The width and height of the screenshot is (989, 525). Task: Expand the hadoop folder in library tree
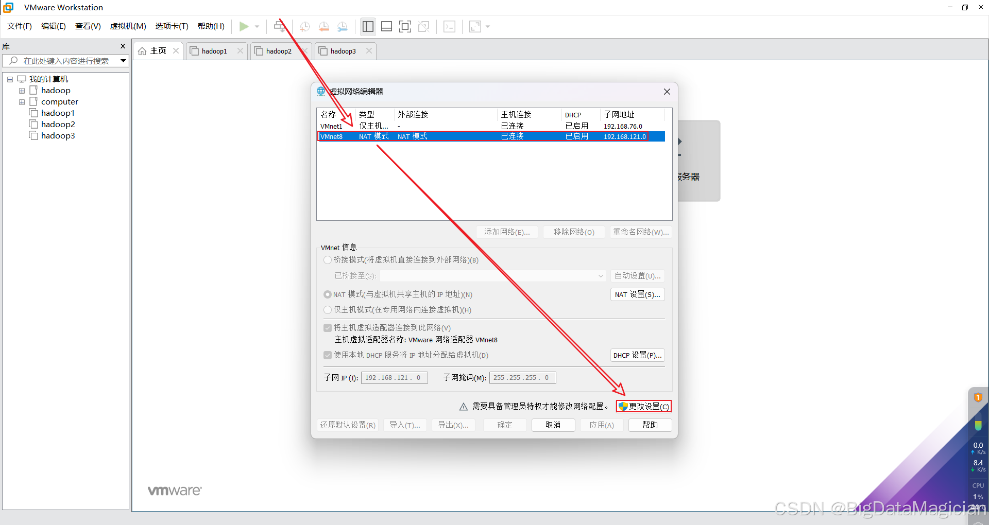22,91
